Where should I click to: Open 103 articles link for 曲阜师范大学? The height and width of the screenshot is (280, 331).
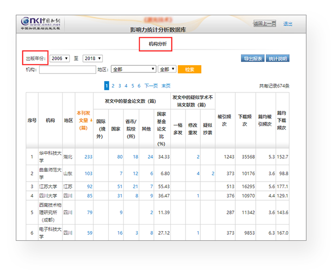tap(88, 173)
